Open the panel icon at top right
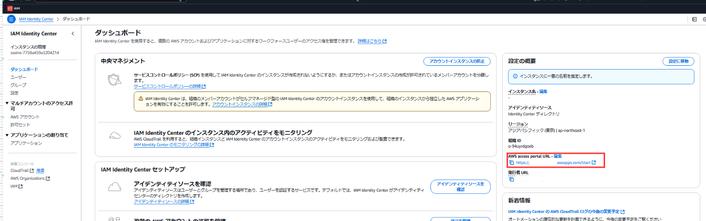The width and height of the screenshot is (706, 221). point(695,19)
